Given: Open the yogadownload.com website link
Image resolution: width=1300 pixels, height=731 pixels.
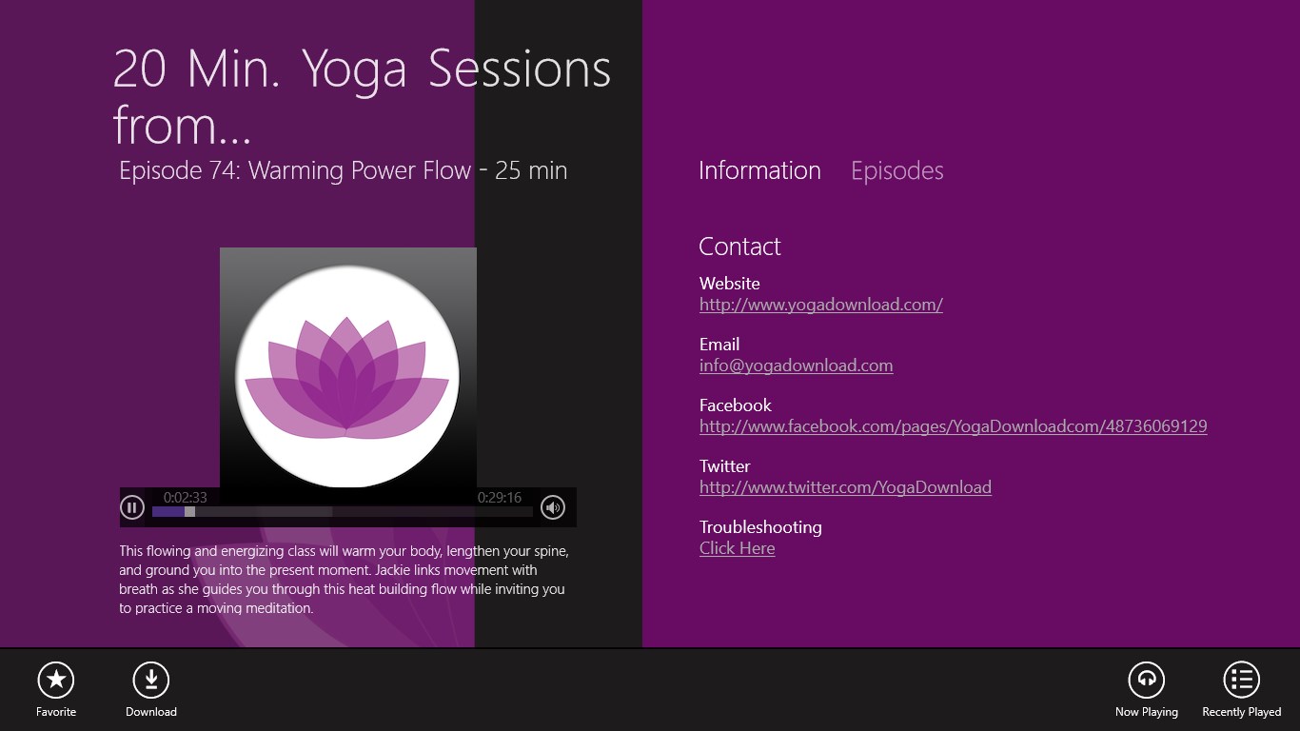Looking at the screenshot, I should 821,305.
